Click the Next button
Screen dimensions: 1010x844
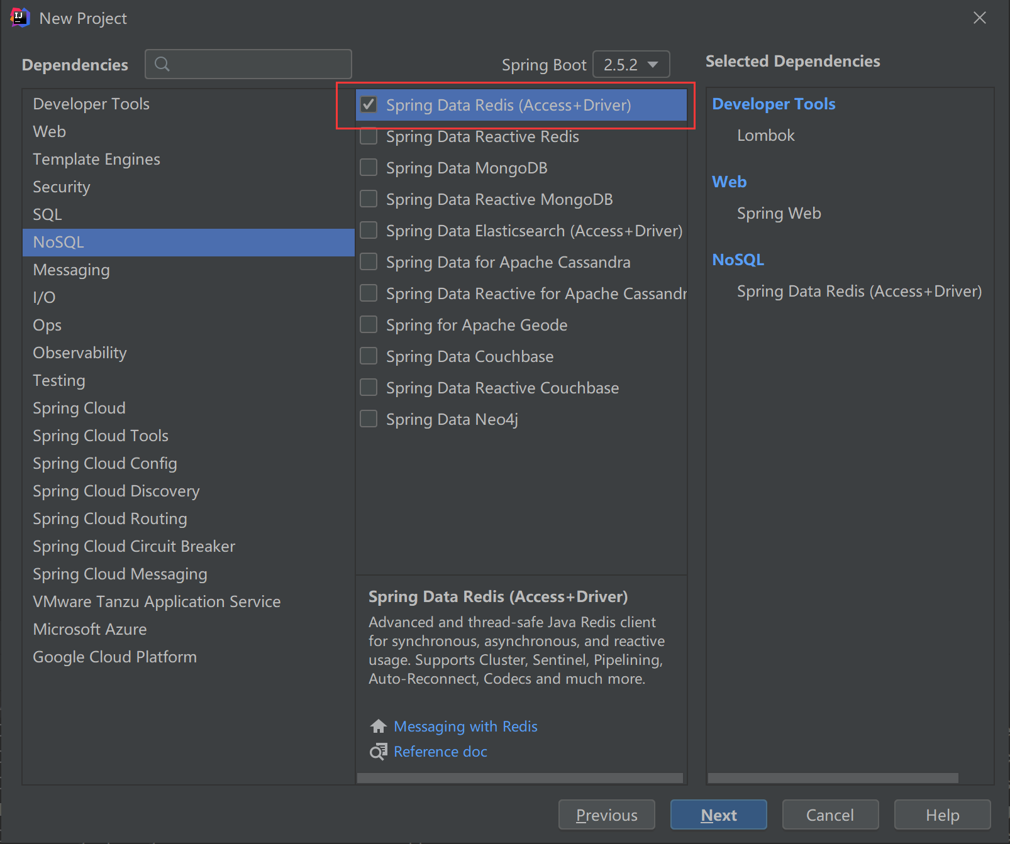pyautogui.click(x=718, y=814)
